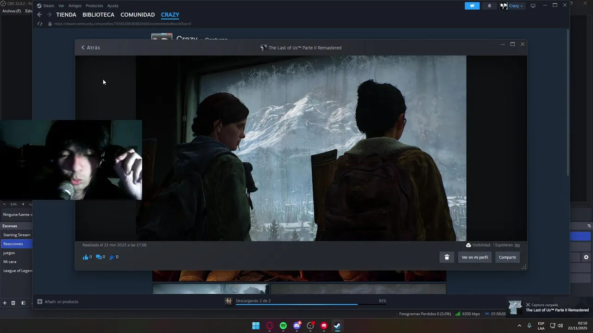Open OBS Archivo (F) menu
The image size is (593, 333).
point(12,11)
